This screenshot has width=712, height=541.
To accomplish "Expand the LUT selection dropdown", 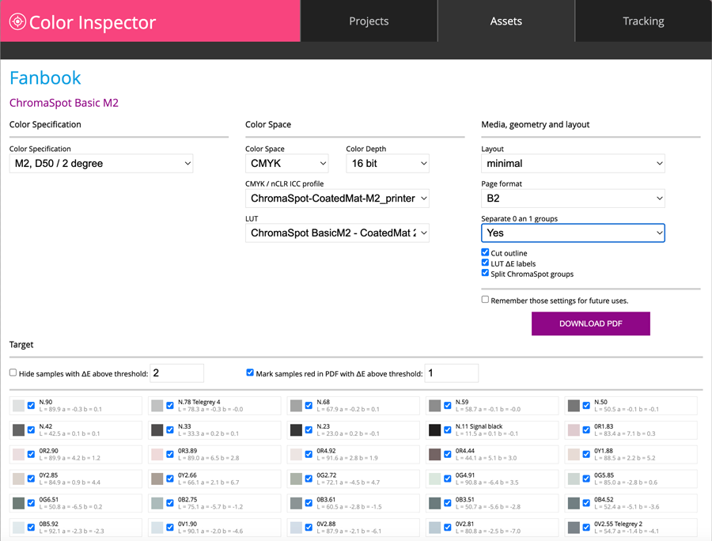I will (x=337, y=233).
